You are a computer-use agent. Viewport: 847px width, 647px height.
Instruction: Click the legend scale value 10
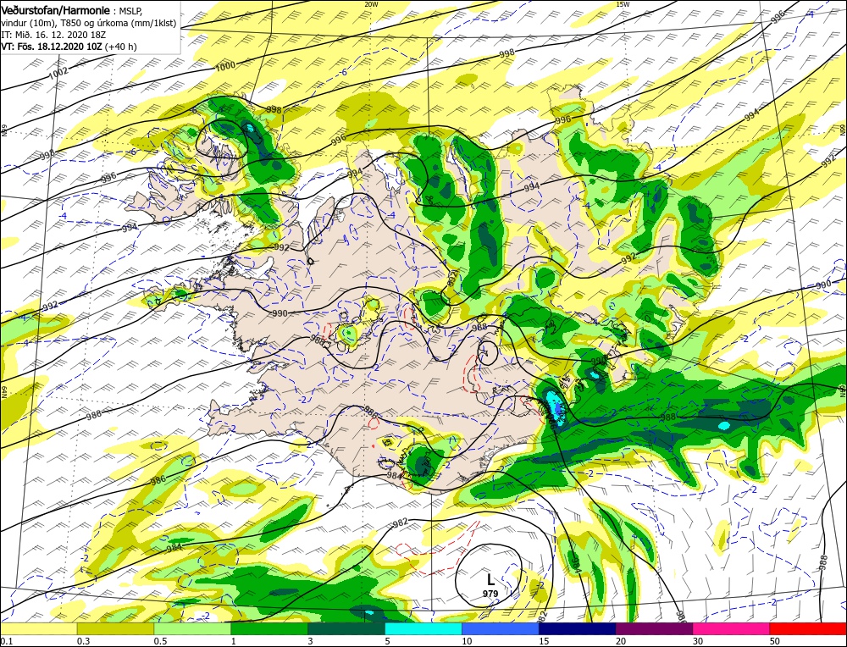(x=467, y=641)
